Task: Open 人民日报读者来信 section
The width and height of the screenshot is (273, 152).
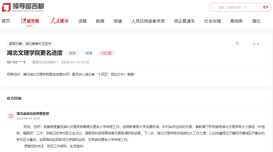Action: [148, 21]
